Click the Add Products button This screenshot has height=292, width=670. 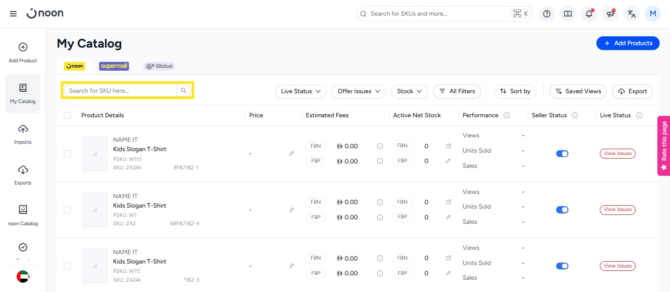[x=628, y=43]
